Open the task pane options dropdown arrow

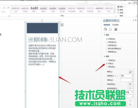pos(134,20)
